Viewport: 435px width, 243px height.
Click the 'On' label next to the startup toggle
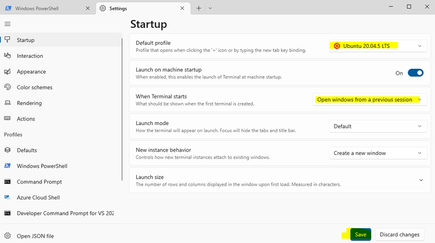(399, 73)
